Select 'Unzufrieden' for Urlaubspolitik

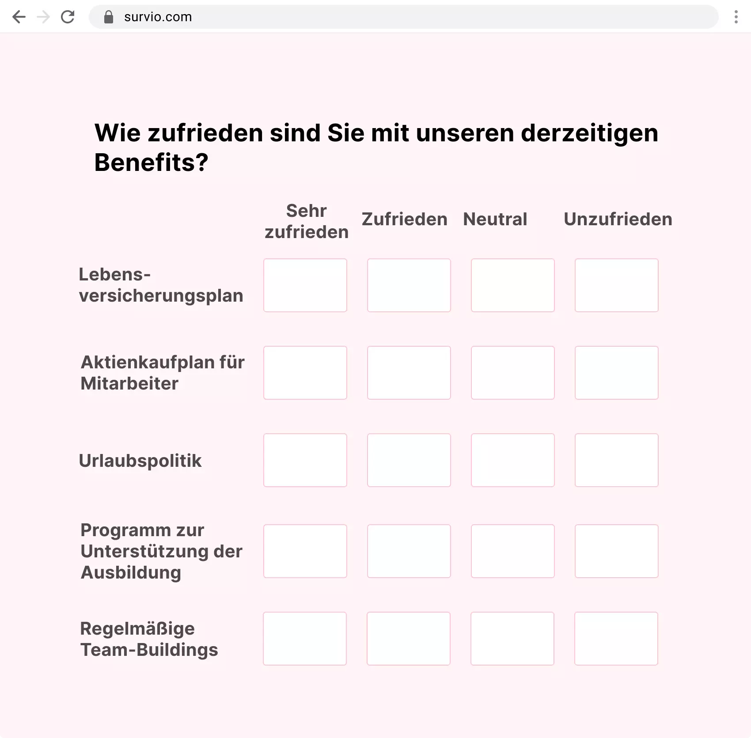coord(616,460)
